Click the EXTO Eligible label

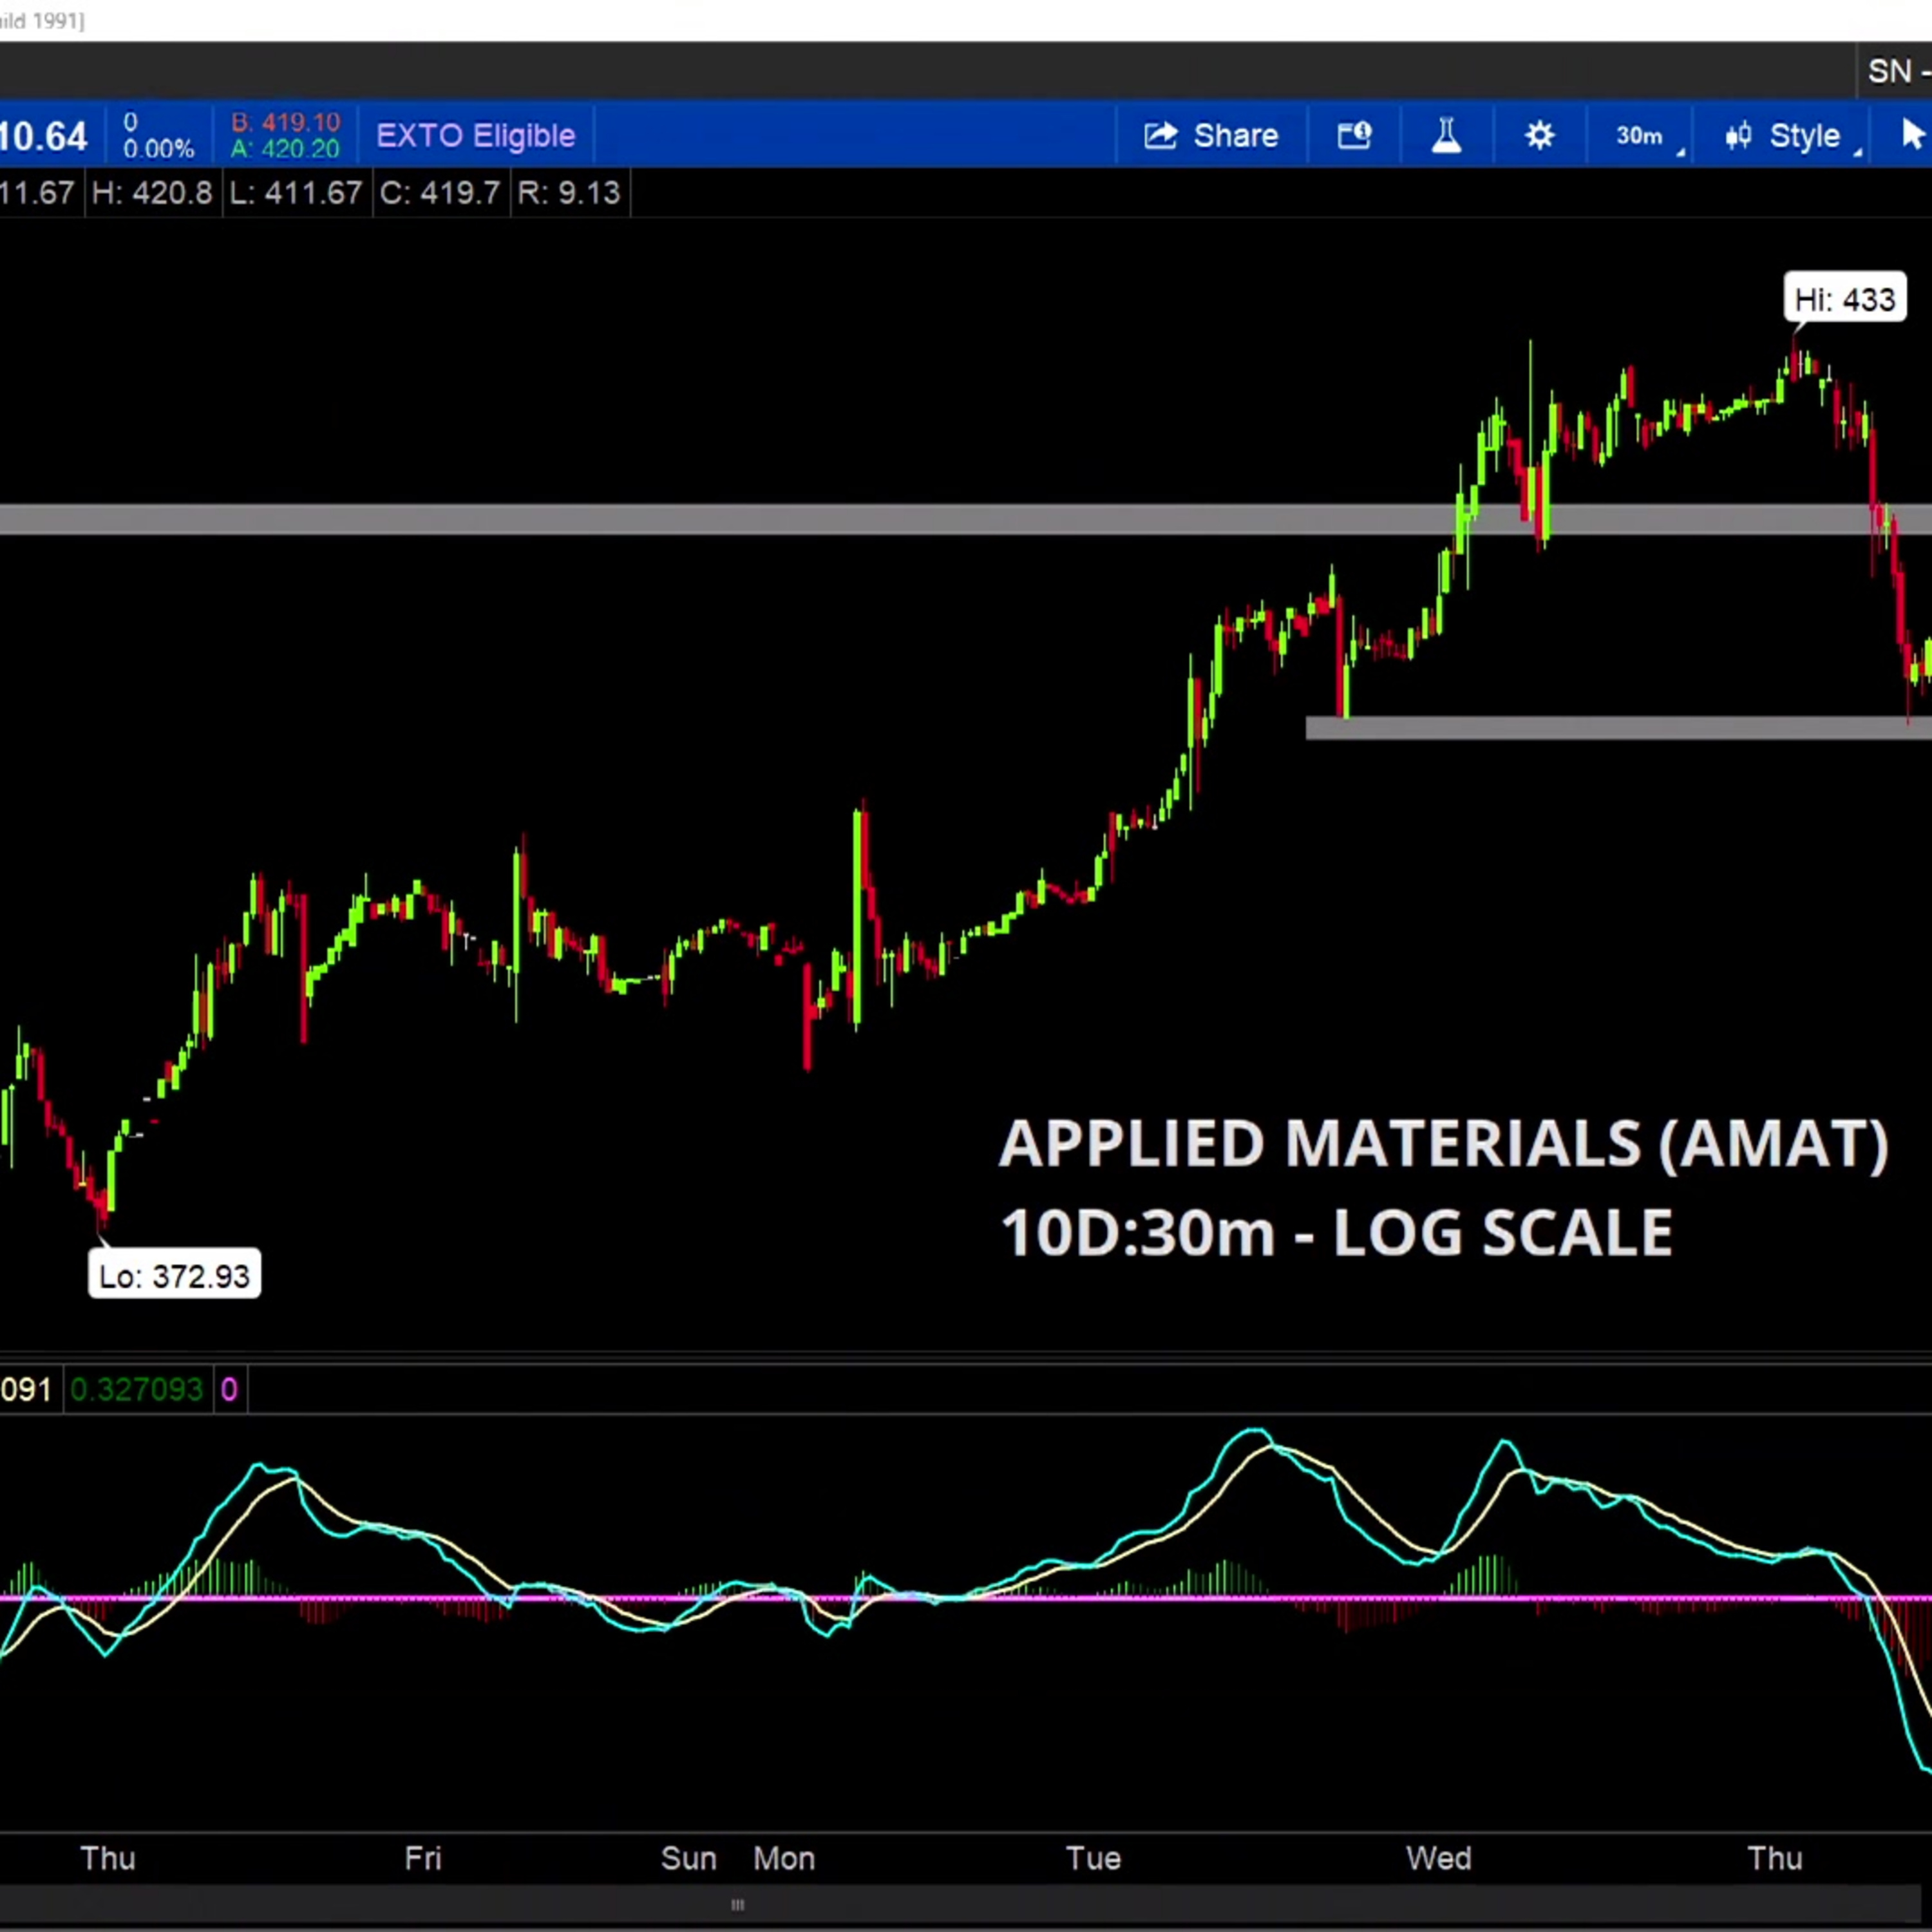475,135
